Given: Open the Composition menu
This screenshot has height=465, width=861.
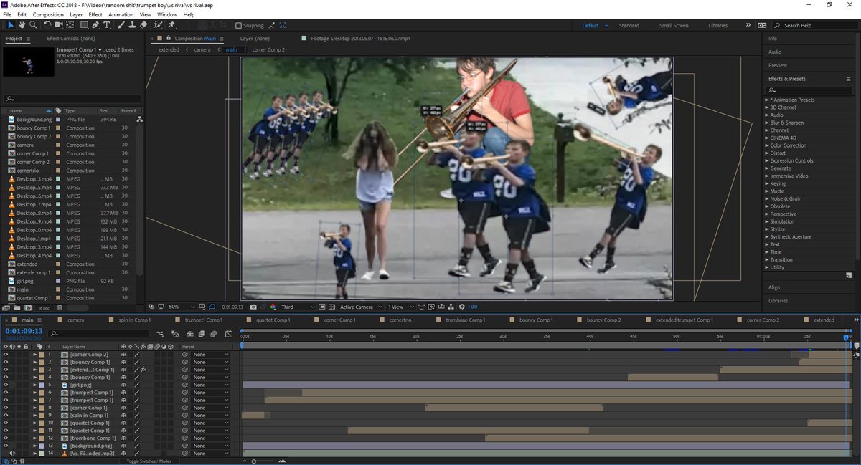Looking at the screenshot, I should point(48,14).
